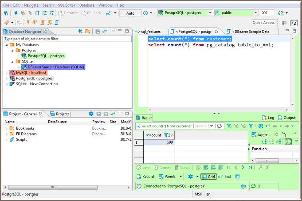
Task: Open the SQL Editor menu
Action: (67, 5)
